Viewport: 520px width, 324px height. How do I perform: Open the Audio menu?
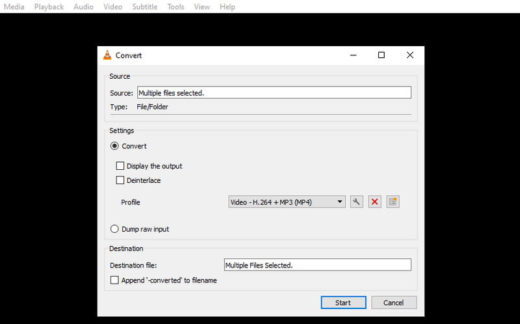(x=83, y=7)
